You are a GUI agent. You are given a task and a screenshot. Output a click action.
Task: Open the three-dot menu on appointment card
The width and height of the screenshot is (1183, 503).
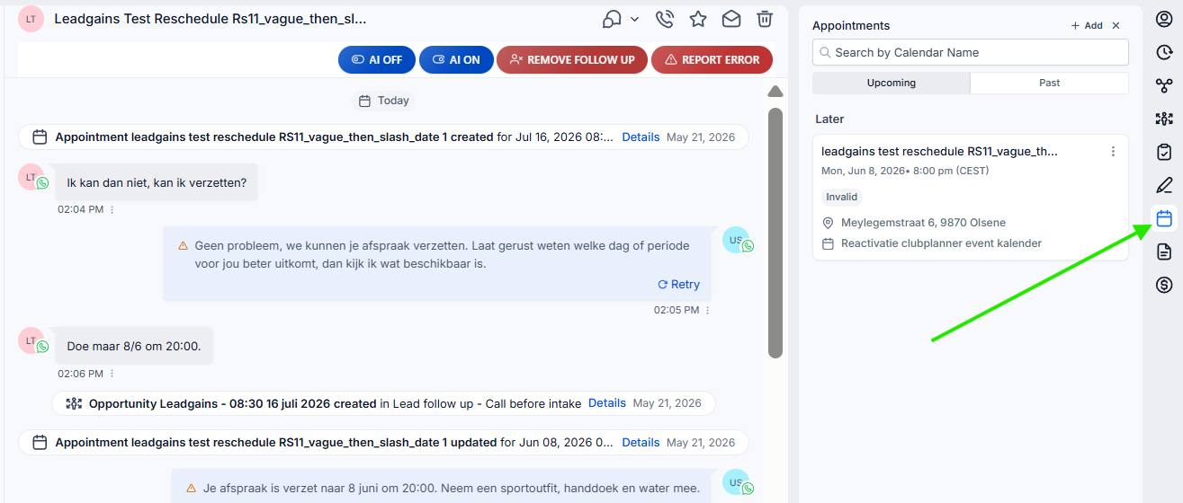tap(1113, 152)
